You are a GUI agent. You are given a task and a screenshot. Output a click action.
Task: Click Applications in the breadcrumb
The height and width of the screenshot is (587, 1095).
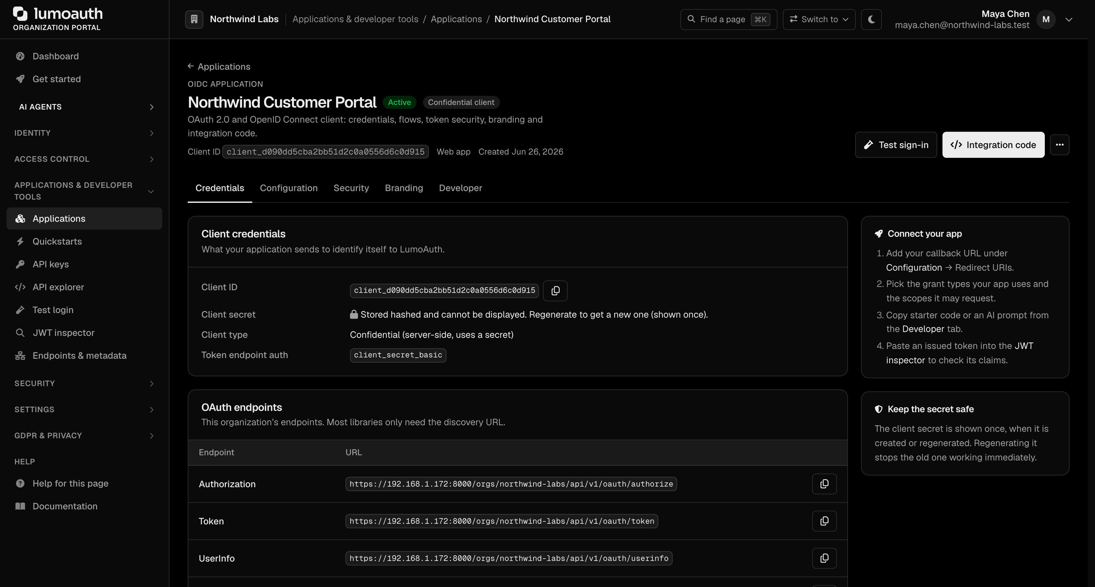[456, 19]
